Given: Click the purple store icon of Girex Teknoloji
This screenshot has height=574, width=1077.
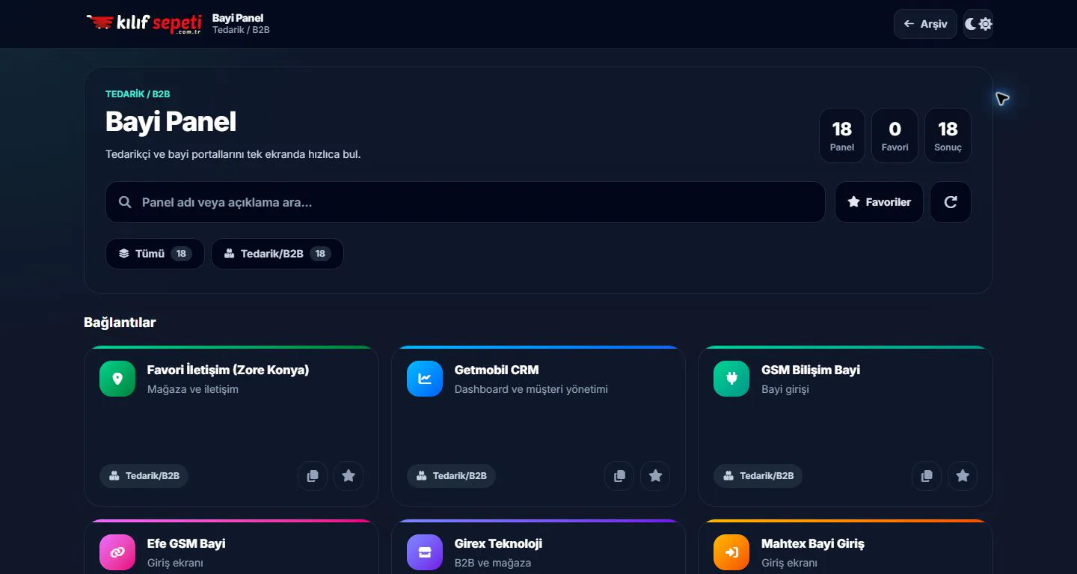Looking at the screenshot, I should coord(425,552).
